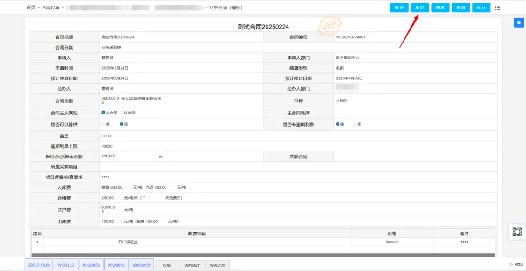The height and width of the screenshot is (271, 526).
Task: Show the 传阅记录 tab
Action: click(217, 265)
